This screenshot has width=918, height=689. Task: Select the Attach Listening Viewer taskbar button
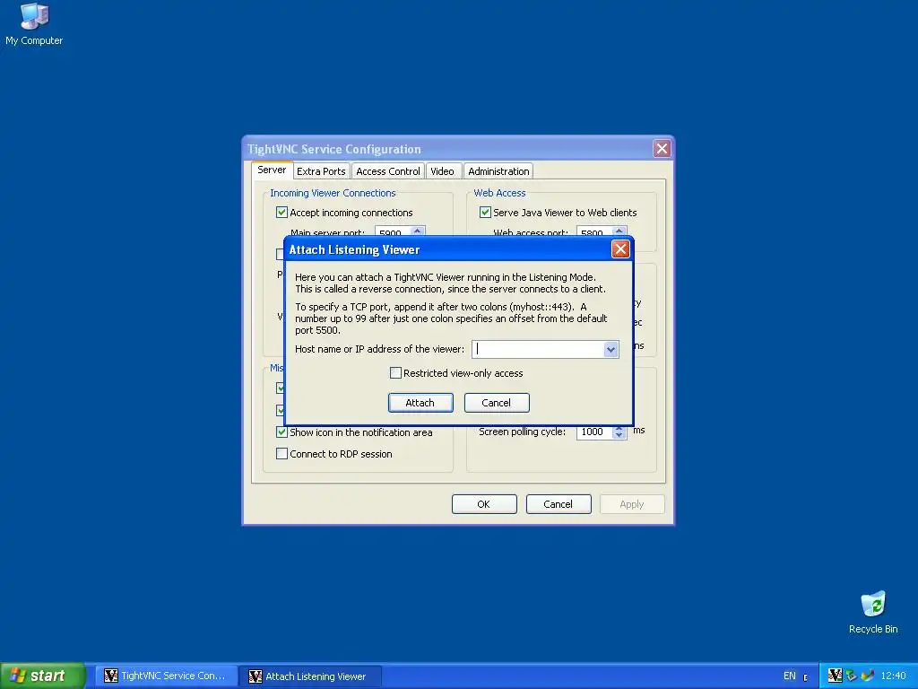pos(309,676)
